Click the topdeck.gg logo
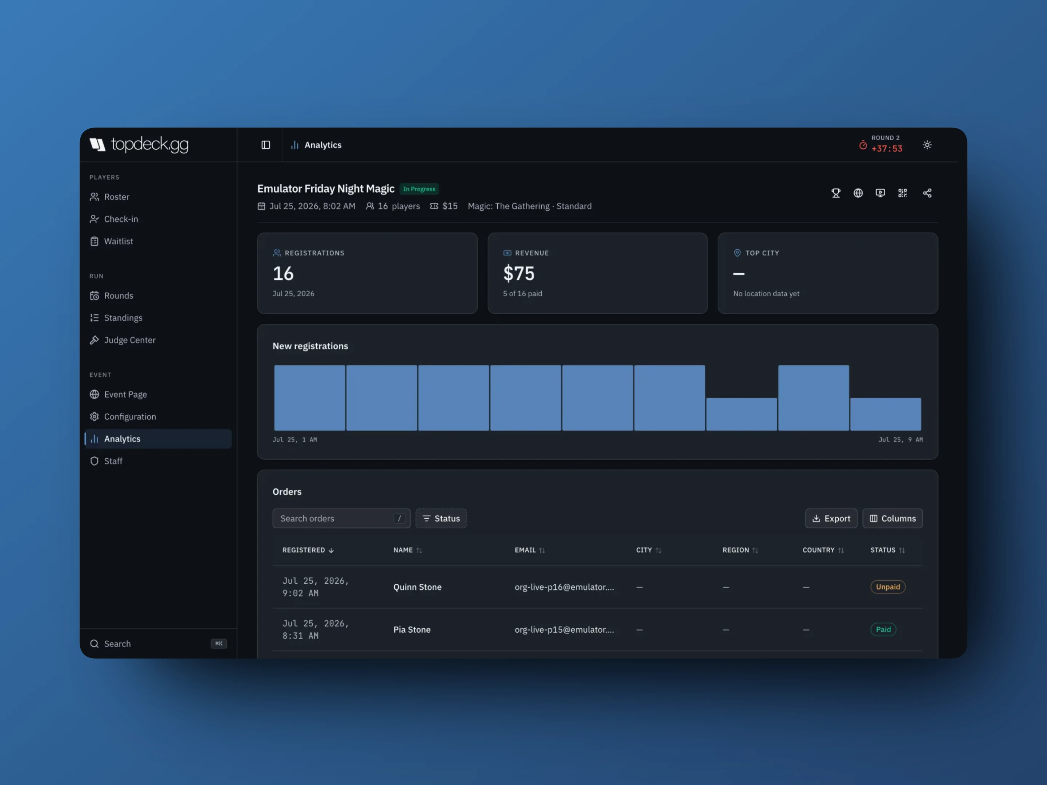Image resolution: width=1047 pixels, height=785 pixels. pyautogui.click(x=139, y=144)
